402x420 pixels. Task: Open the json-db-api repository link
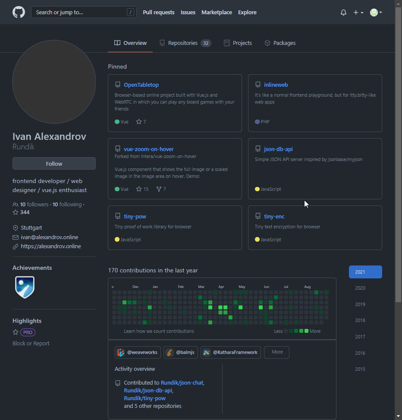point(278,149)
